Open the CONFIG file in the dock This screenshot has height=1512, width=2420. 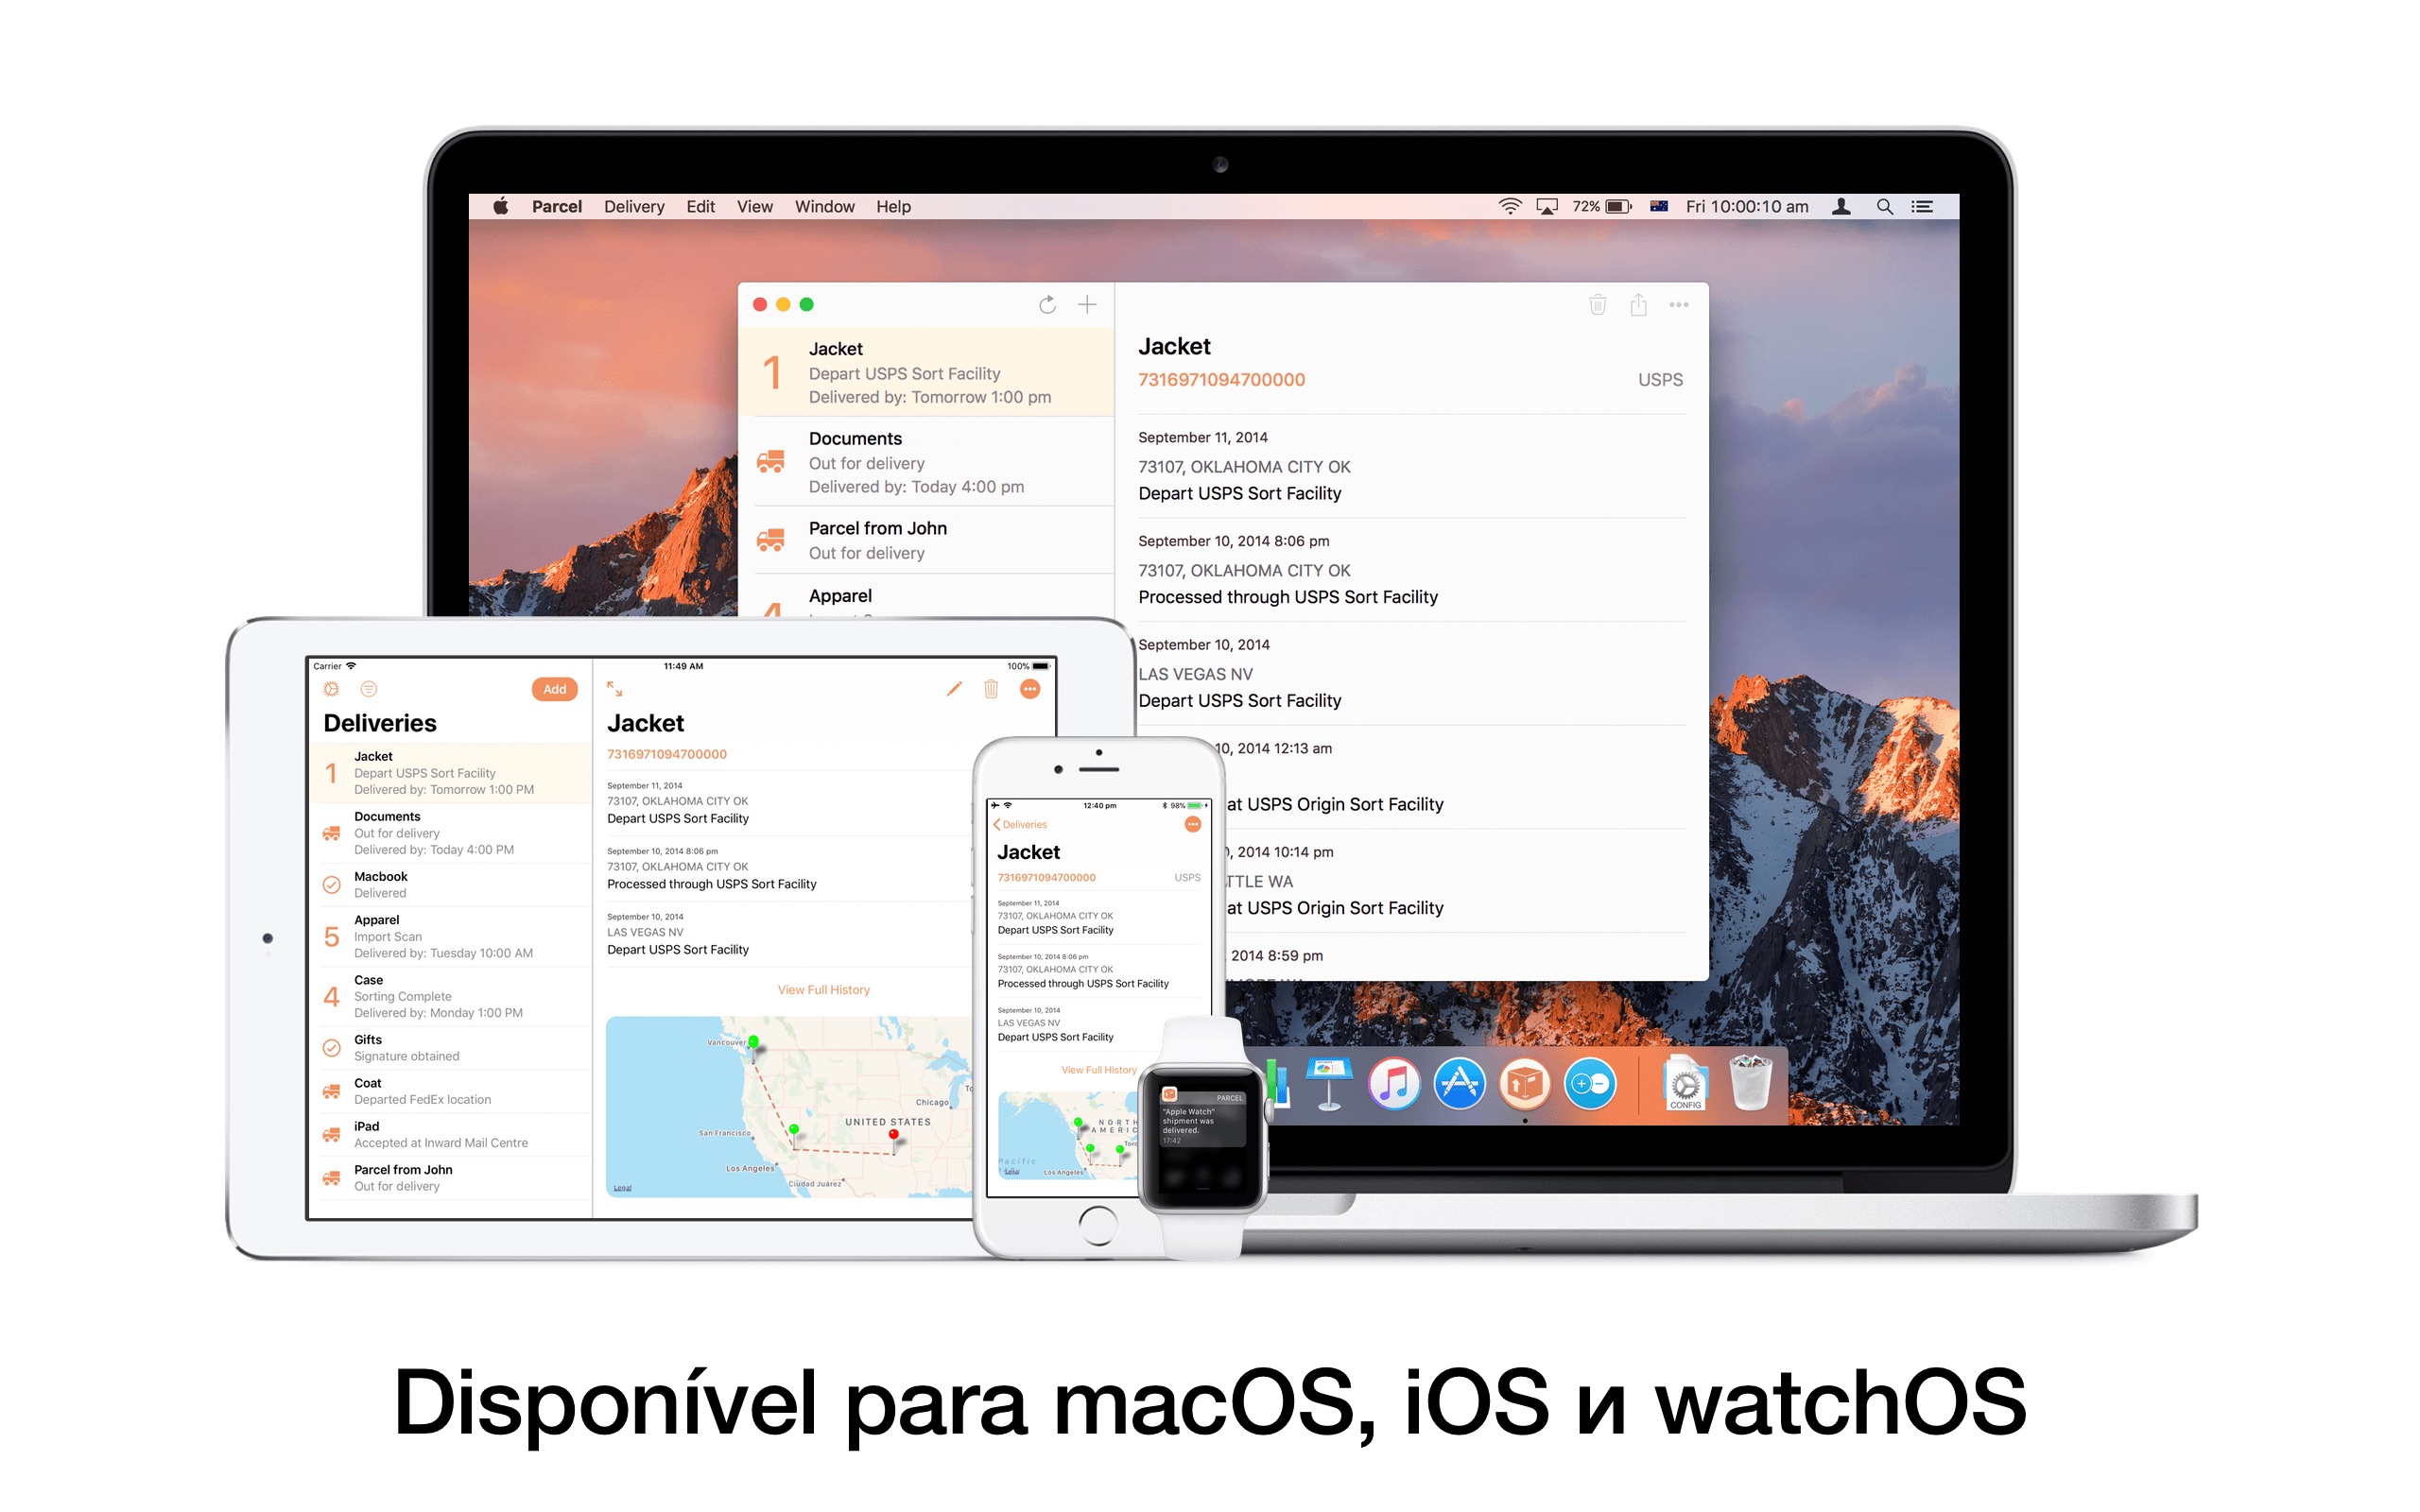[1685, 1084]
